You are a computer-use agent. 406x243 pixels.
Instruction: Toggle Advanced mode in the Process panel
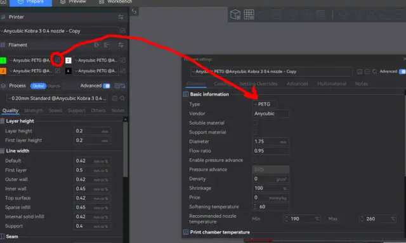tap(107, 85)
